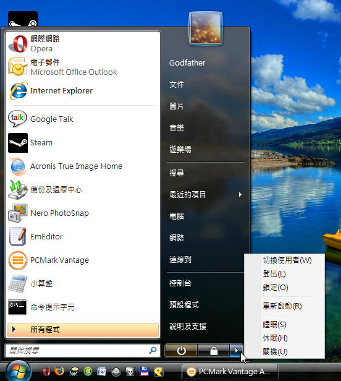Screen dimensions: 341x381
Task: Open 搜尋 (Search)
Action: (x=177, y=173)
